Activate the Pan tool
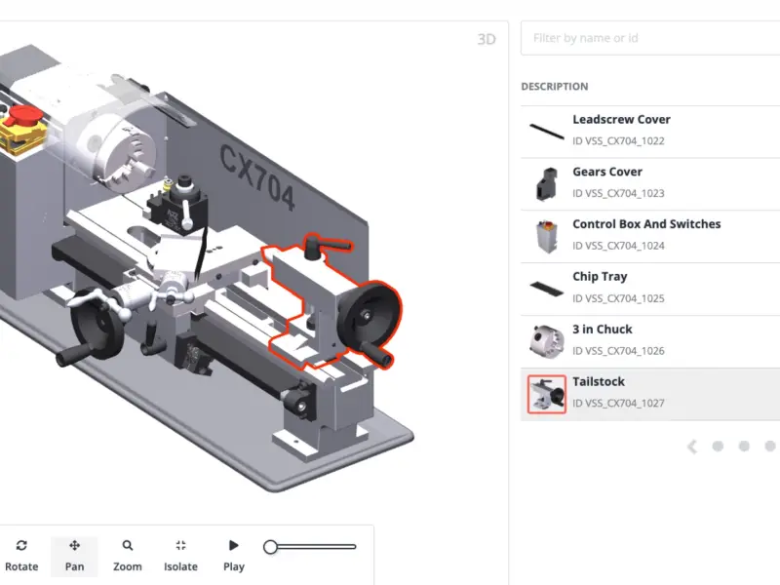Viewport: 780px width, 585px height. click(x=75, y=556)
